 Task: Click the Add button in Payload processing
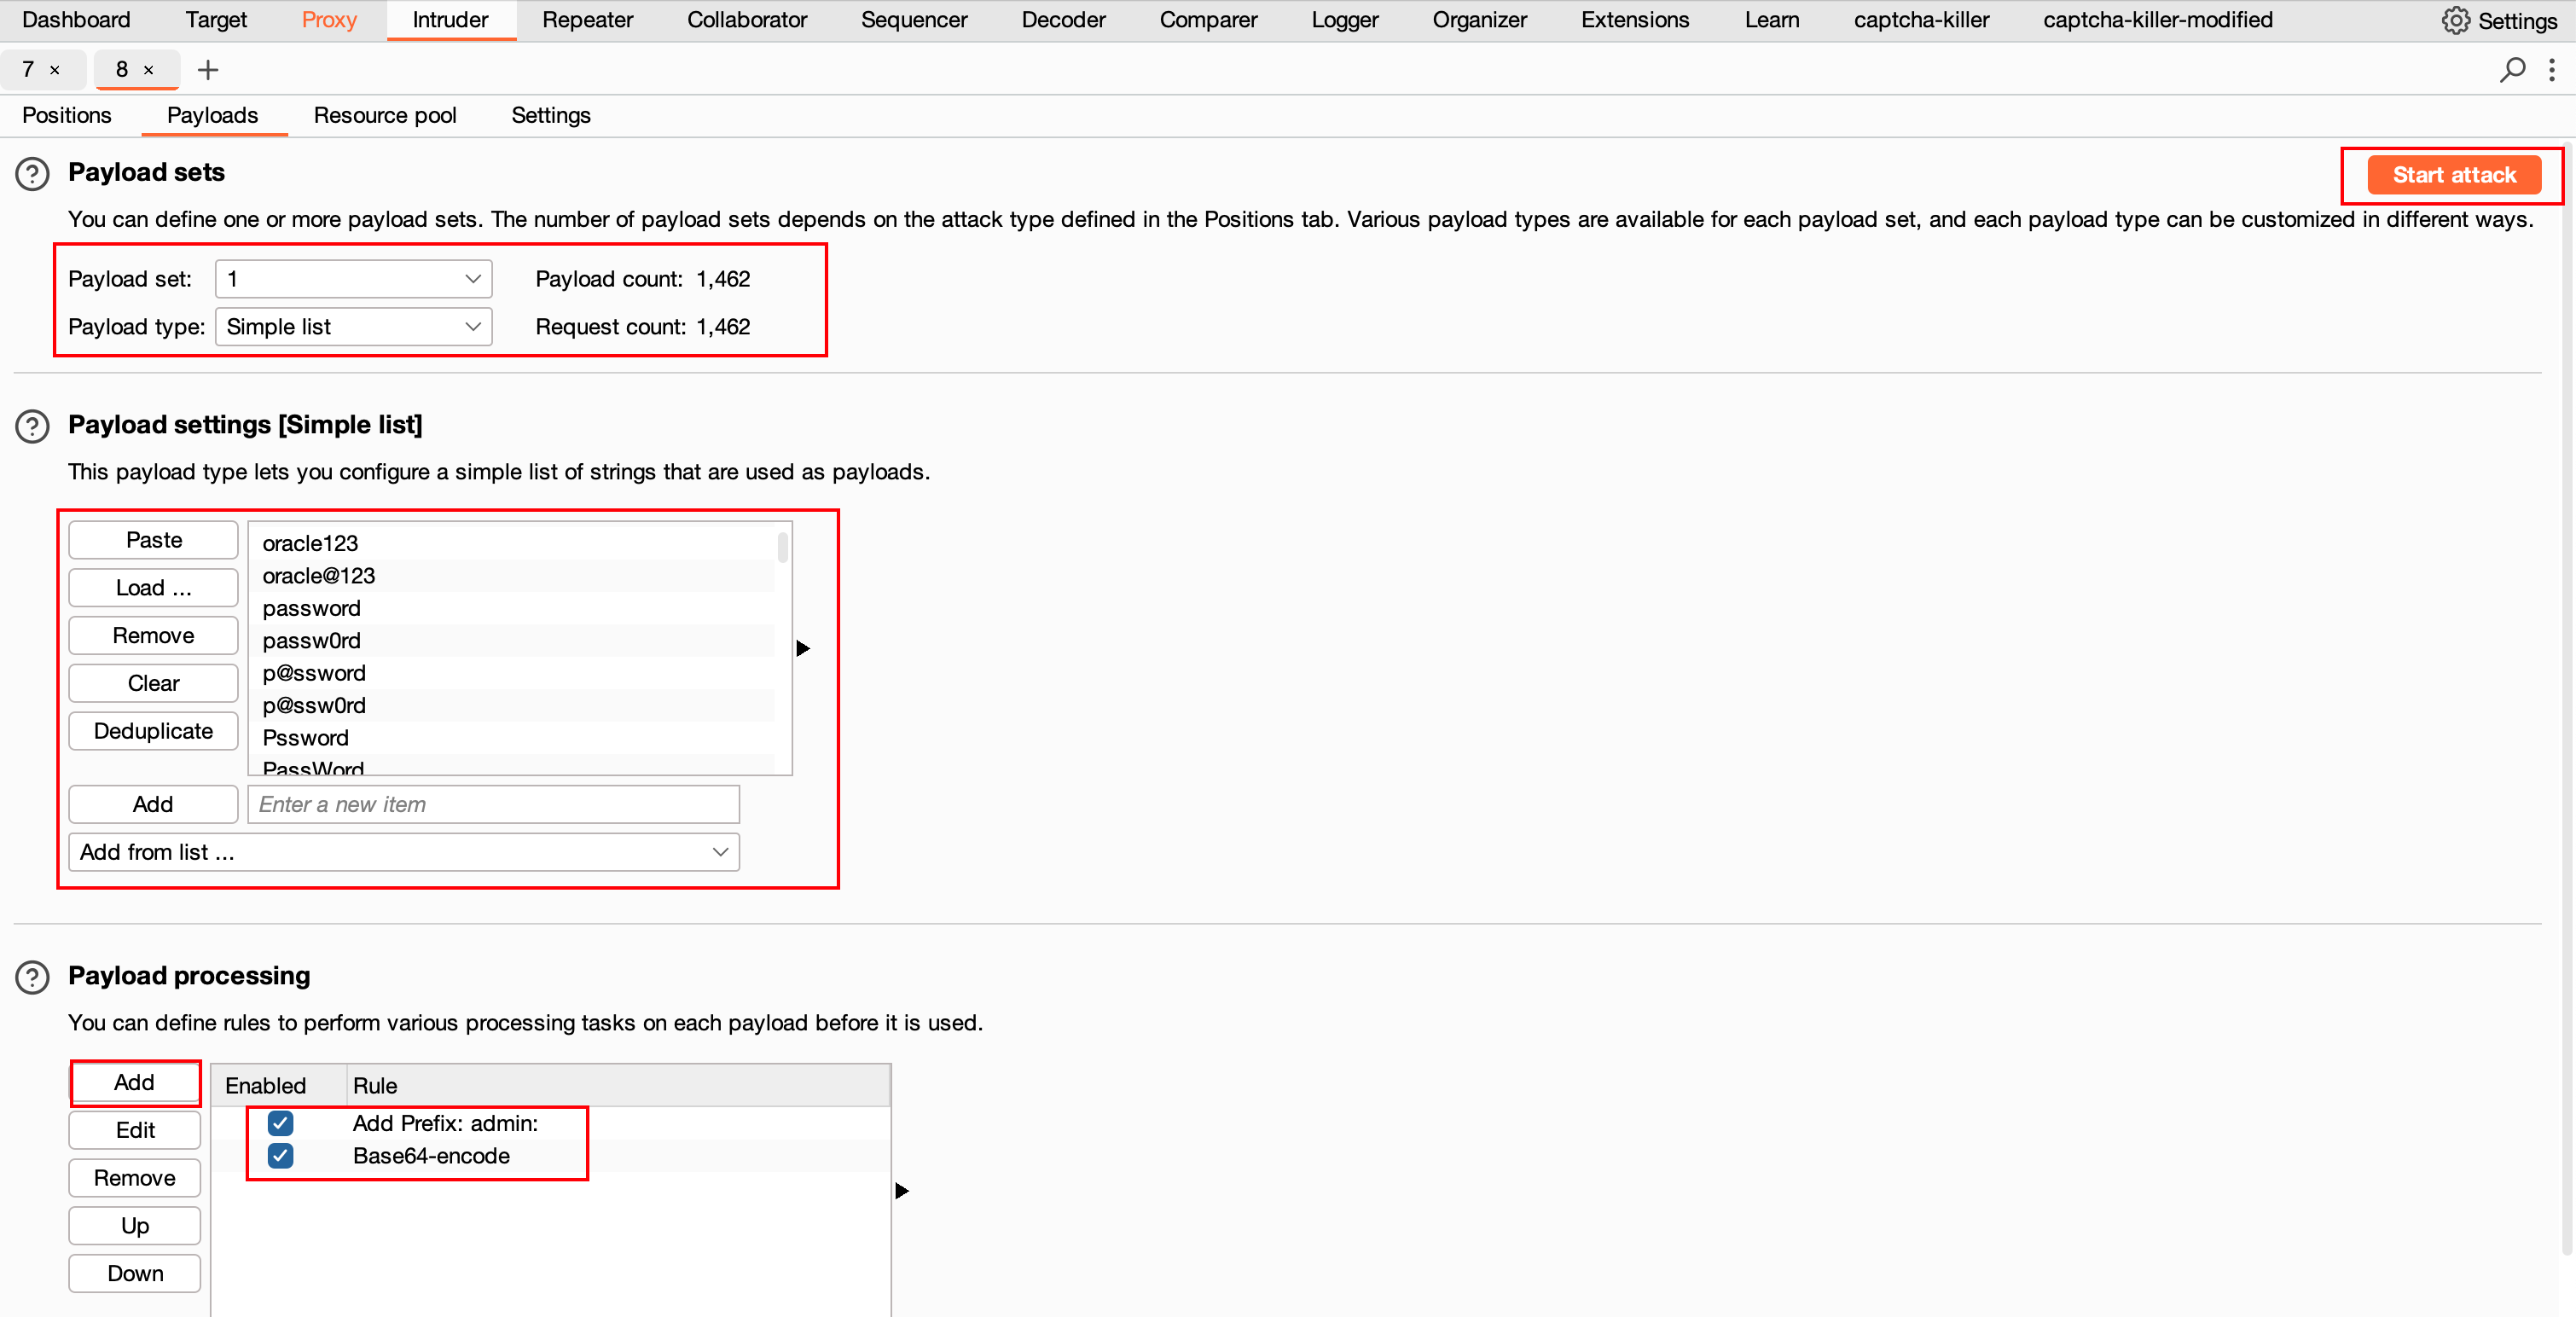pos(134,1082)
